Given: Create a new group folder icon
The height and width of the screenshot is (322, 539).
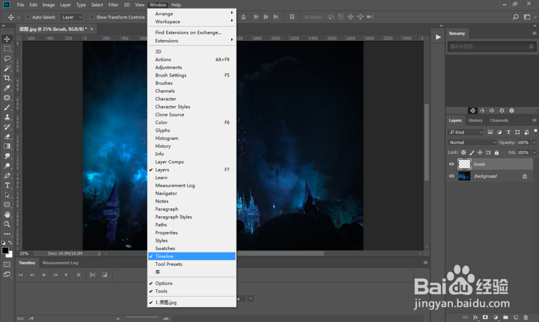Looking at the screenshot, I should tap(506, 317).
